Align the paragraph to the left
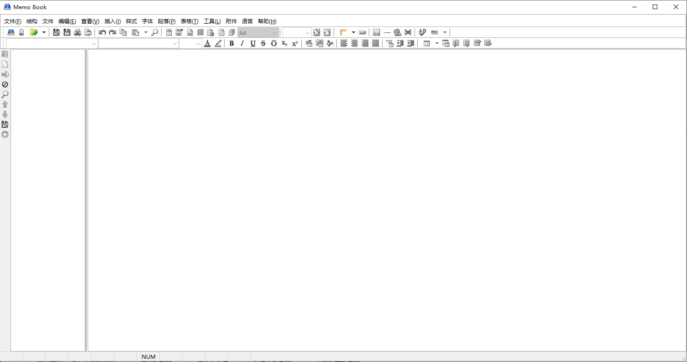Viewport: 687px width, 362px height. point(344,43)
